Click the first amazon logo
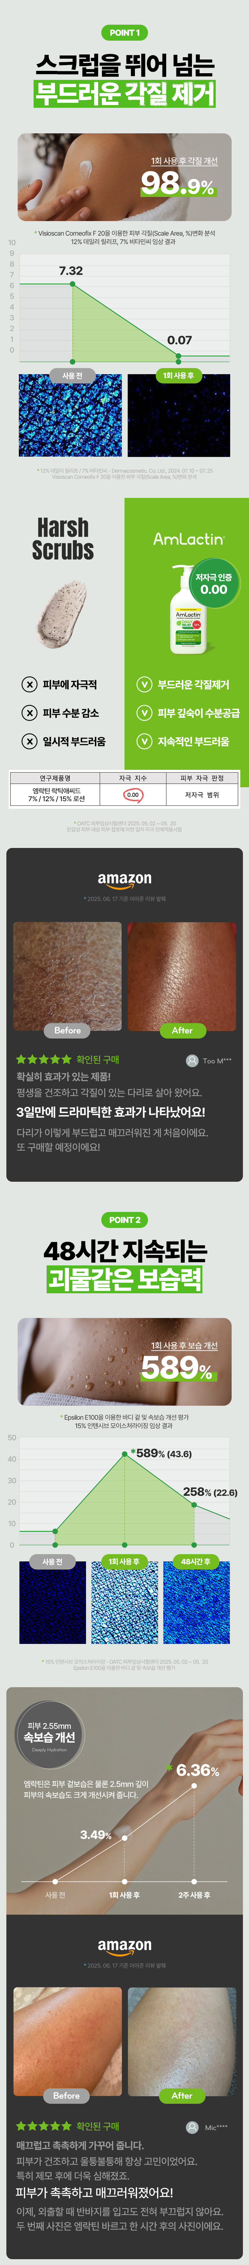Screen dimensions: 249x2265 click(124, 878)
